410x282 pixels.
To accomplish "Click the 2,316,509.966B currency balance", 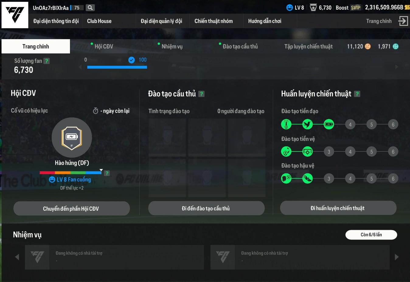I will point(384,7).
